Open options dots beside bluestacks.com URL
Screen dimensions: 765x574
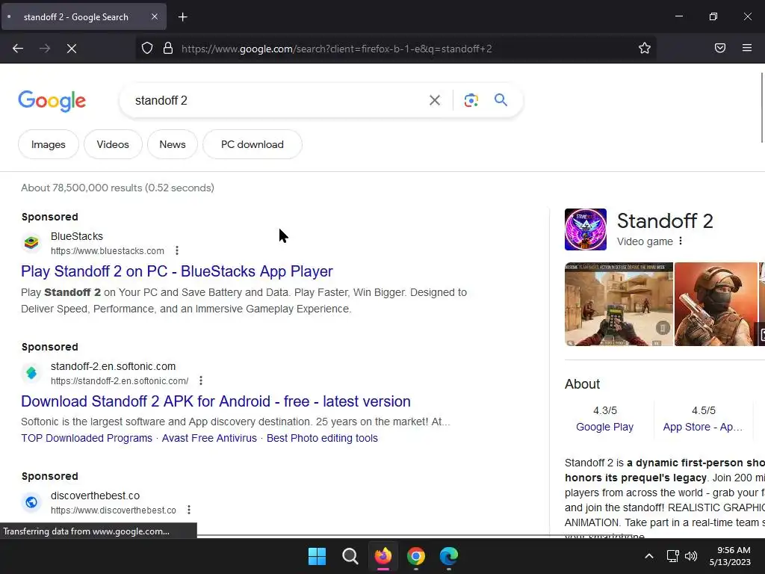coord(177,250)
